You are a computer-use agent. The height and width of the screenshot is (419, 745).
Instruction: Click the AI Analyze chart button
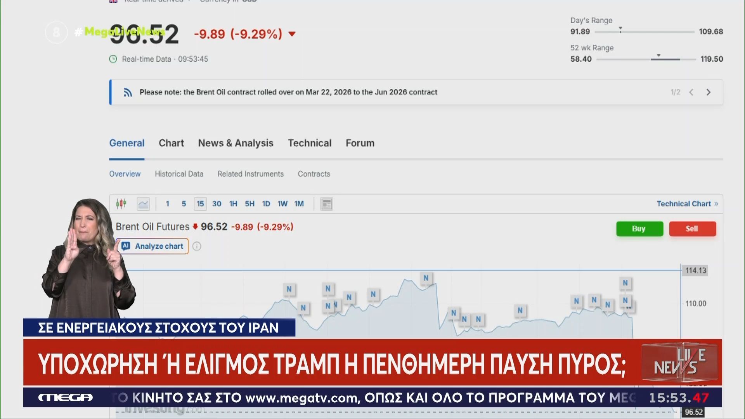tap(152, 246)
